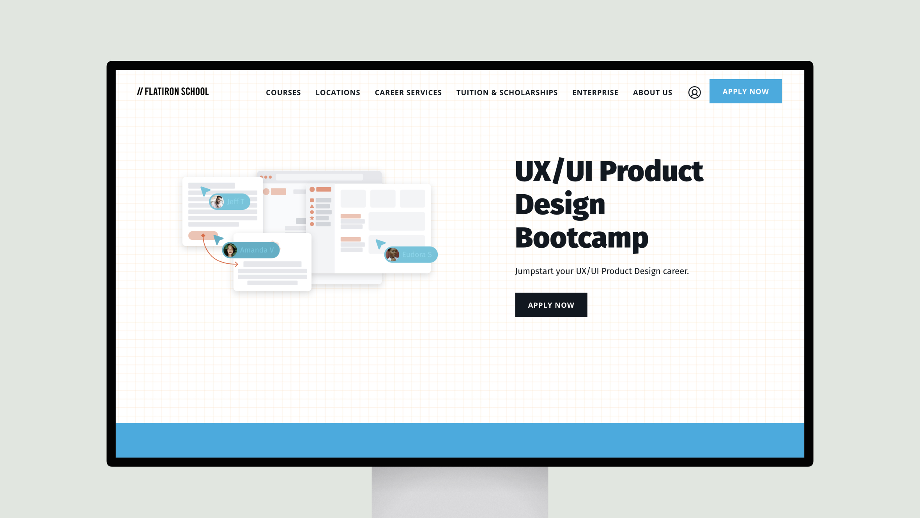Viewport: 920px width, 518px height.
Task: Expand the Career Services dropdown
Action: pos(408,92)
